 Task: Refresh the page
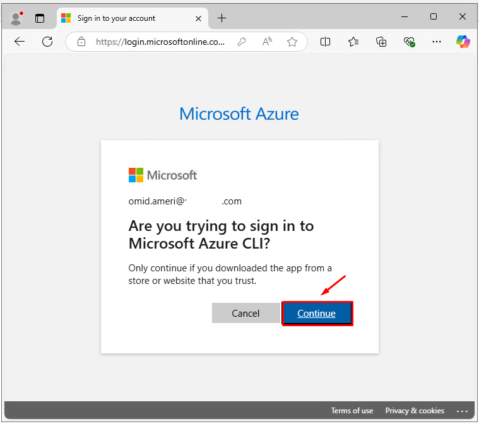[47, 42]
